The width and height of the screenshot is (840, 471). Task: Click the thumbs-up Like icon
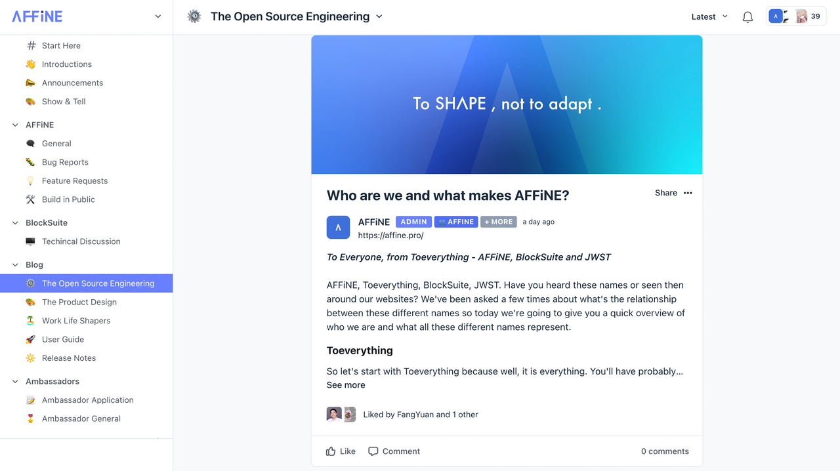coord(331,451)
